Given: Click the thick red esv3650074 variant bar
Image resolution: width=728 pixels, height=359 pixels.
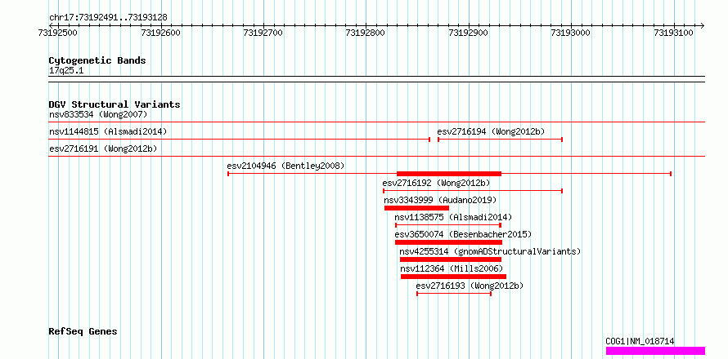Looking at the screenshot, I should (448, 242).
